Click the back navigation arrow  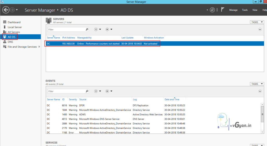[6, 10]
